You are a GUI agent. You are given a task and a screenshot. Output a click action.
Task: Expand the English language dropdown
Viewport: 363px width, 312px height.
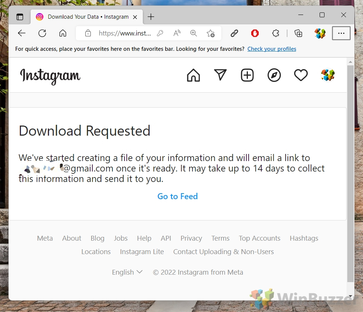pyautogui.click(x=127, y=272)
